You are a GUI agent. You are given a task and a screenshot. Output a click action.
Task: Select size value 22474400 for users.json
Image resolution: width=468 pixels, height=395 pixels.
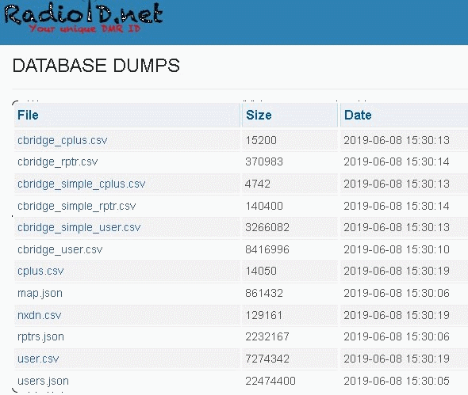click(x=270, y=381)
